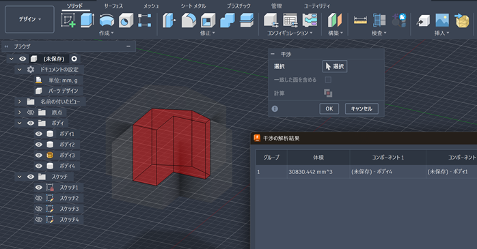
Task: Open the Configure tool icon
Action: [271, 20]
